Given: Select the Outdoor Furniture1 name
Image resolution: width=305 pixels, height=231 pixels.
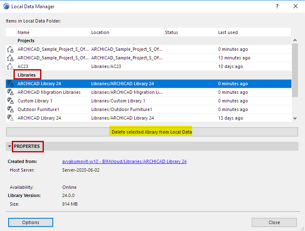Looking at the screenshot, I should tap(38, 109).
